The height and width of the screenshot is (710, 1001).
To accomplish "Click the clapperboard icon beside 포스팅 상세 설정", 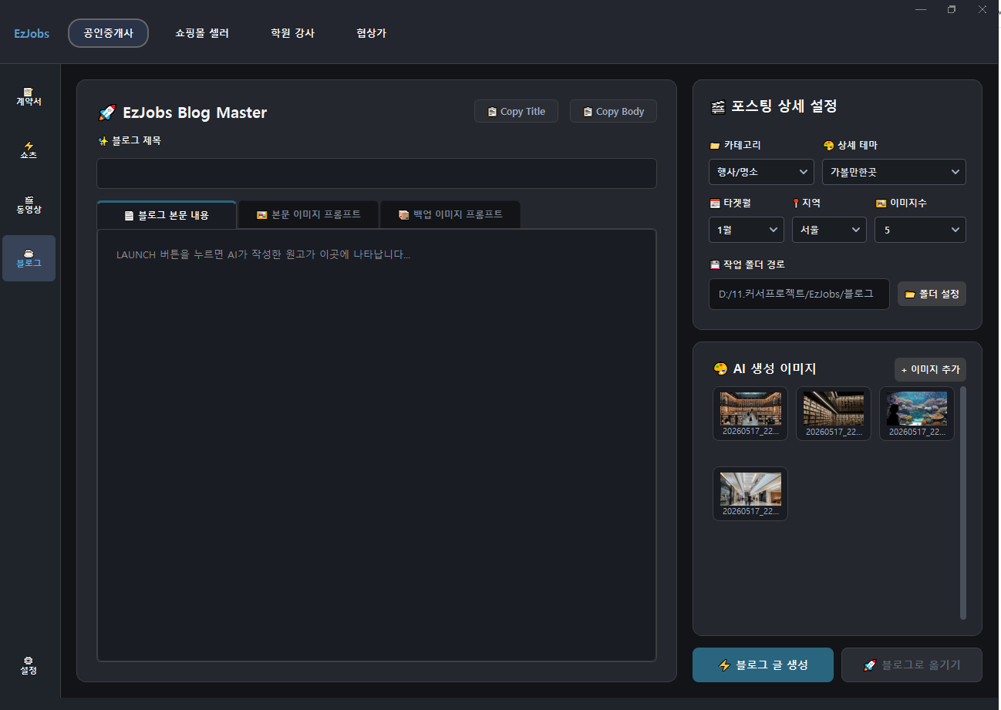I will point(718,107).
